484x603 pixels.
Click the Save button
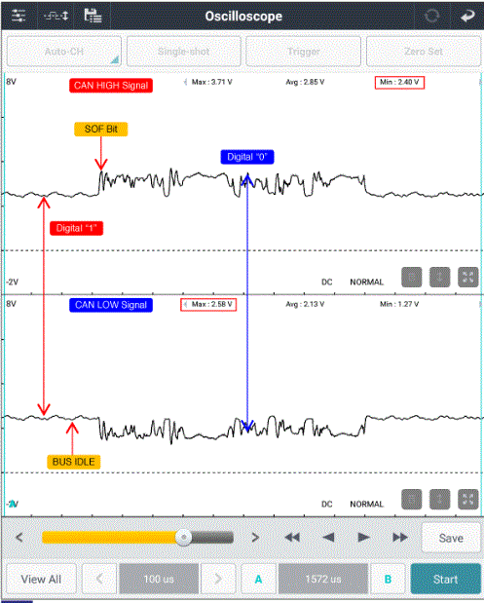click(451, 538)
